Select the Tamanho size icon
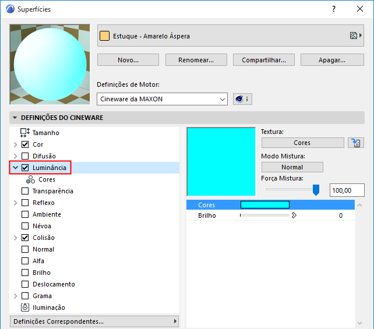Screen dimensions: 374x329 [24, 133]
